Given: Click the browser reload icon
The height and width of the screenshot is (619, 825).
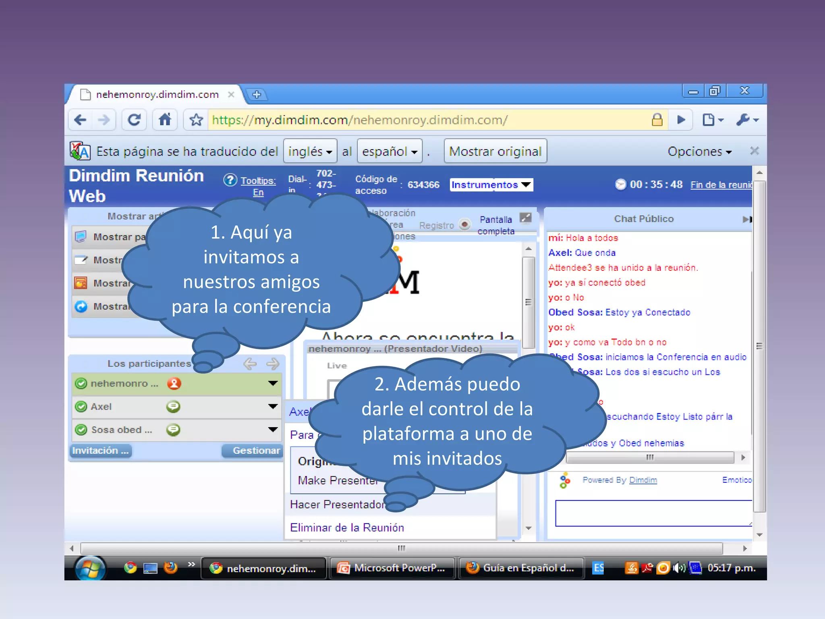Looking at the screenshot, I should coord(134,120).
